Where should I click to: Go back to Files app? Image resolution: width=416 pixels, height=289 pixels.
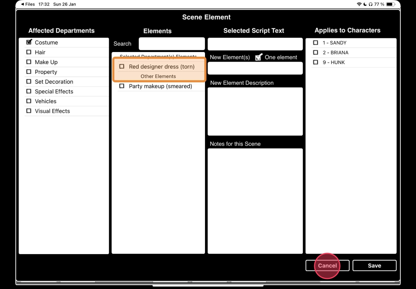[x=28, y=4]
